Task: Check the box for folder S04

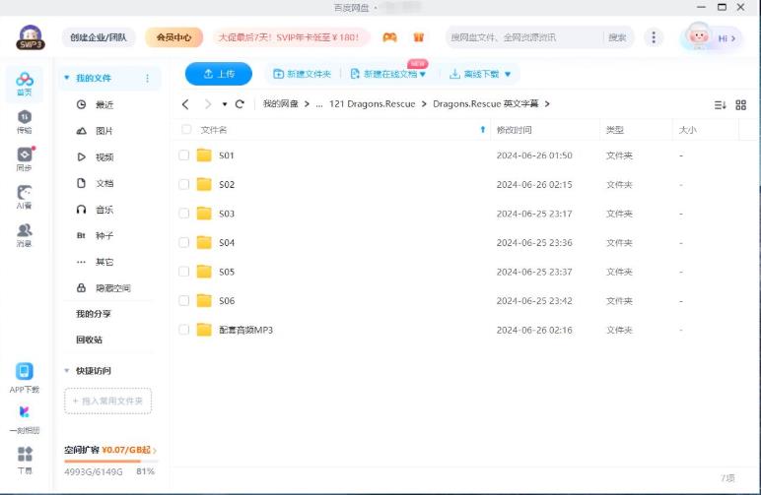Action: (183, 242)
